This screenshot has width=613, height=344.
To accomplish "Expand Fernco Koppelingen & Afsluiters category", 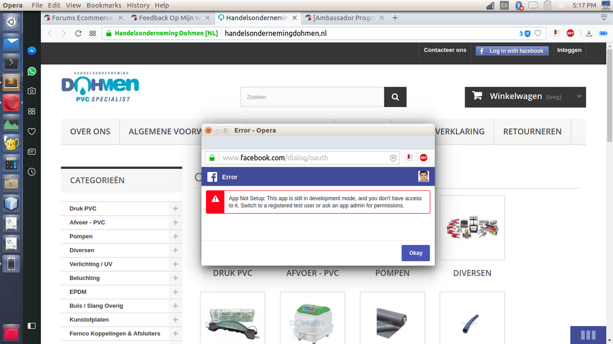I will tap(175, 334).
